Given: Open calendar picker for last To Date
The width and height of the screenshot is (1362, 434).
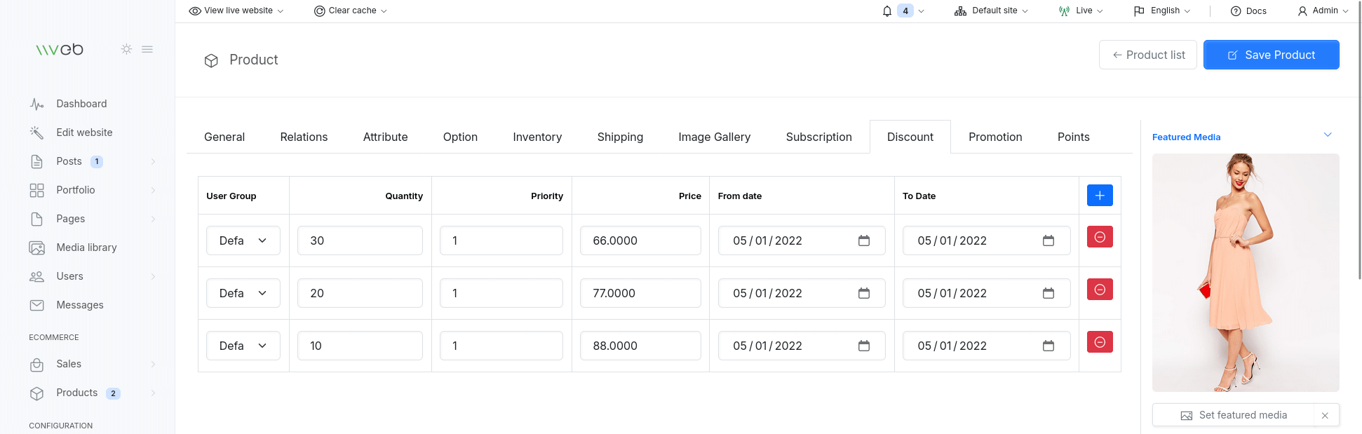Looking at the screenshot, I should click(x=1048, y=346).
